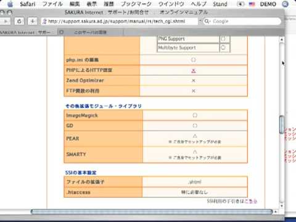Open the Apple menu
The height and width of the screenshot is (222, 296).
pyautogui.click(x=10, y=4)
